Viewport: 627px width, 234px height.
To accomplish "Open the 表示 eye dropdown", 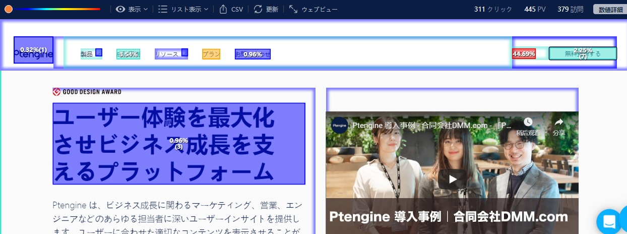I will (x=132, y=9).
